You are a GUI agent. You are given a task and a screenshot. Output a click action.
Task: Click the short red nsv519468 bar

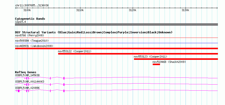point(156,64)
